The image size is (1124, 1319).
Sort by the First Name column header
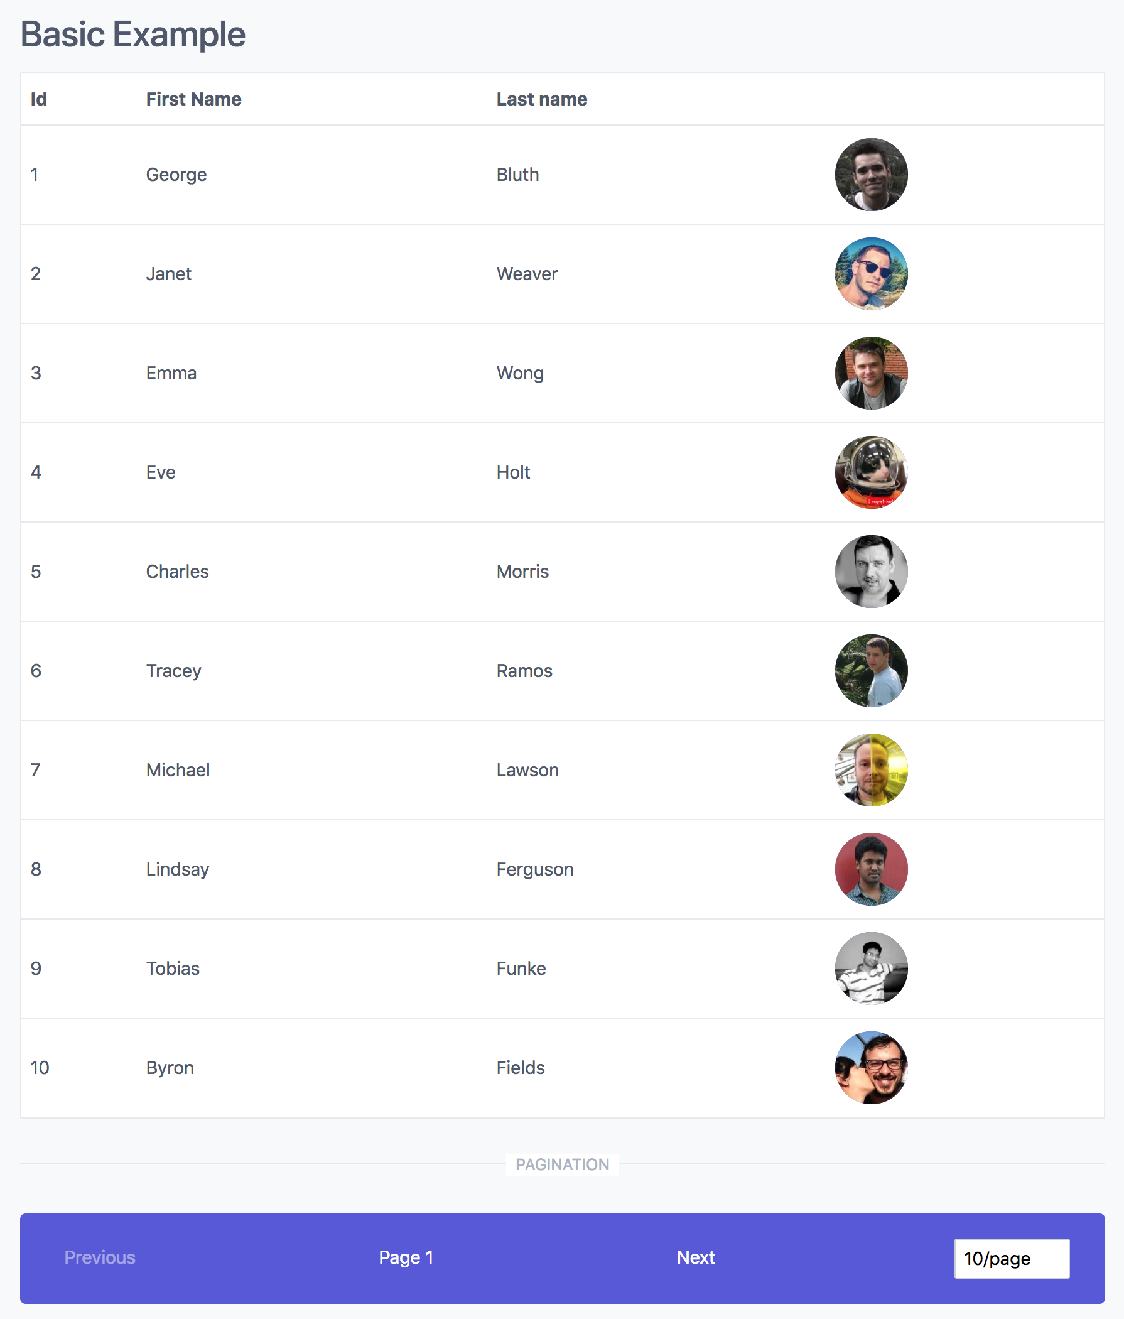(193, 99)
